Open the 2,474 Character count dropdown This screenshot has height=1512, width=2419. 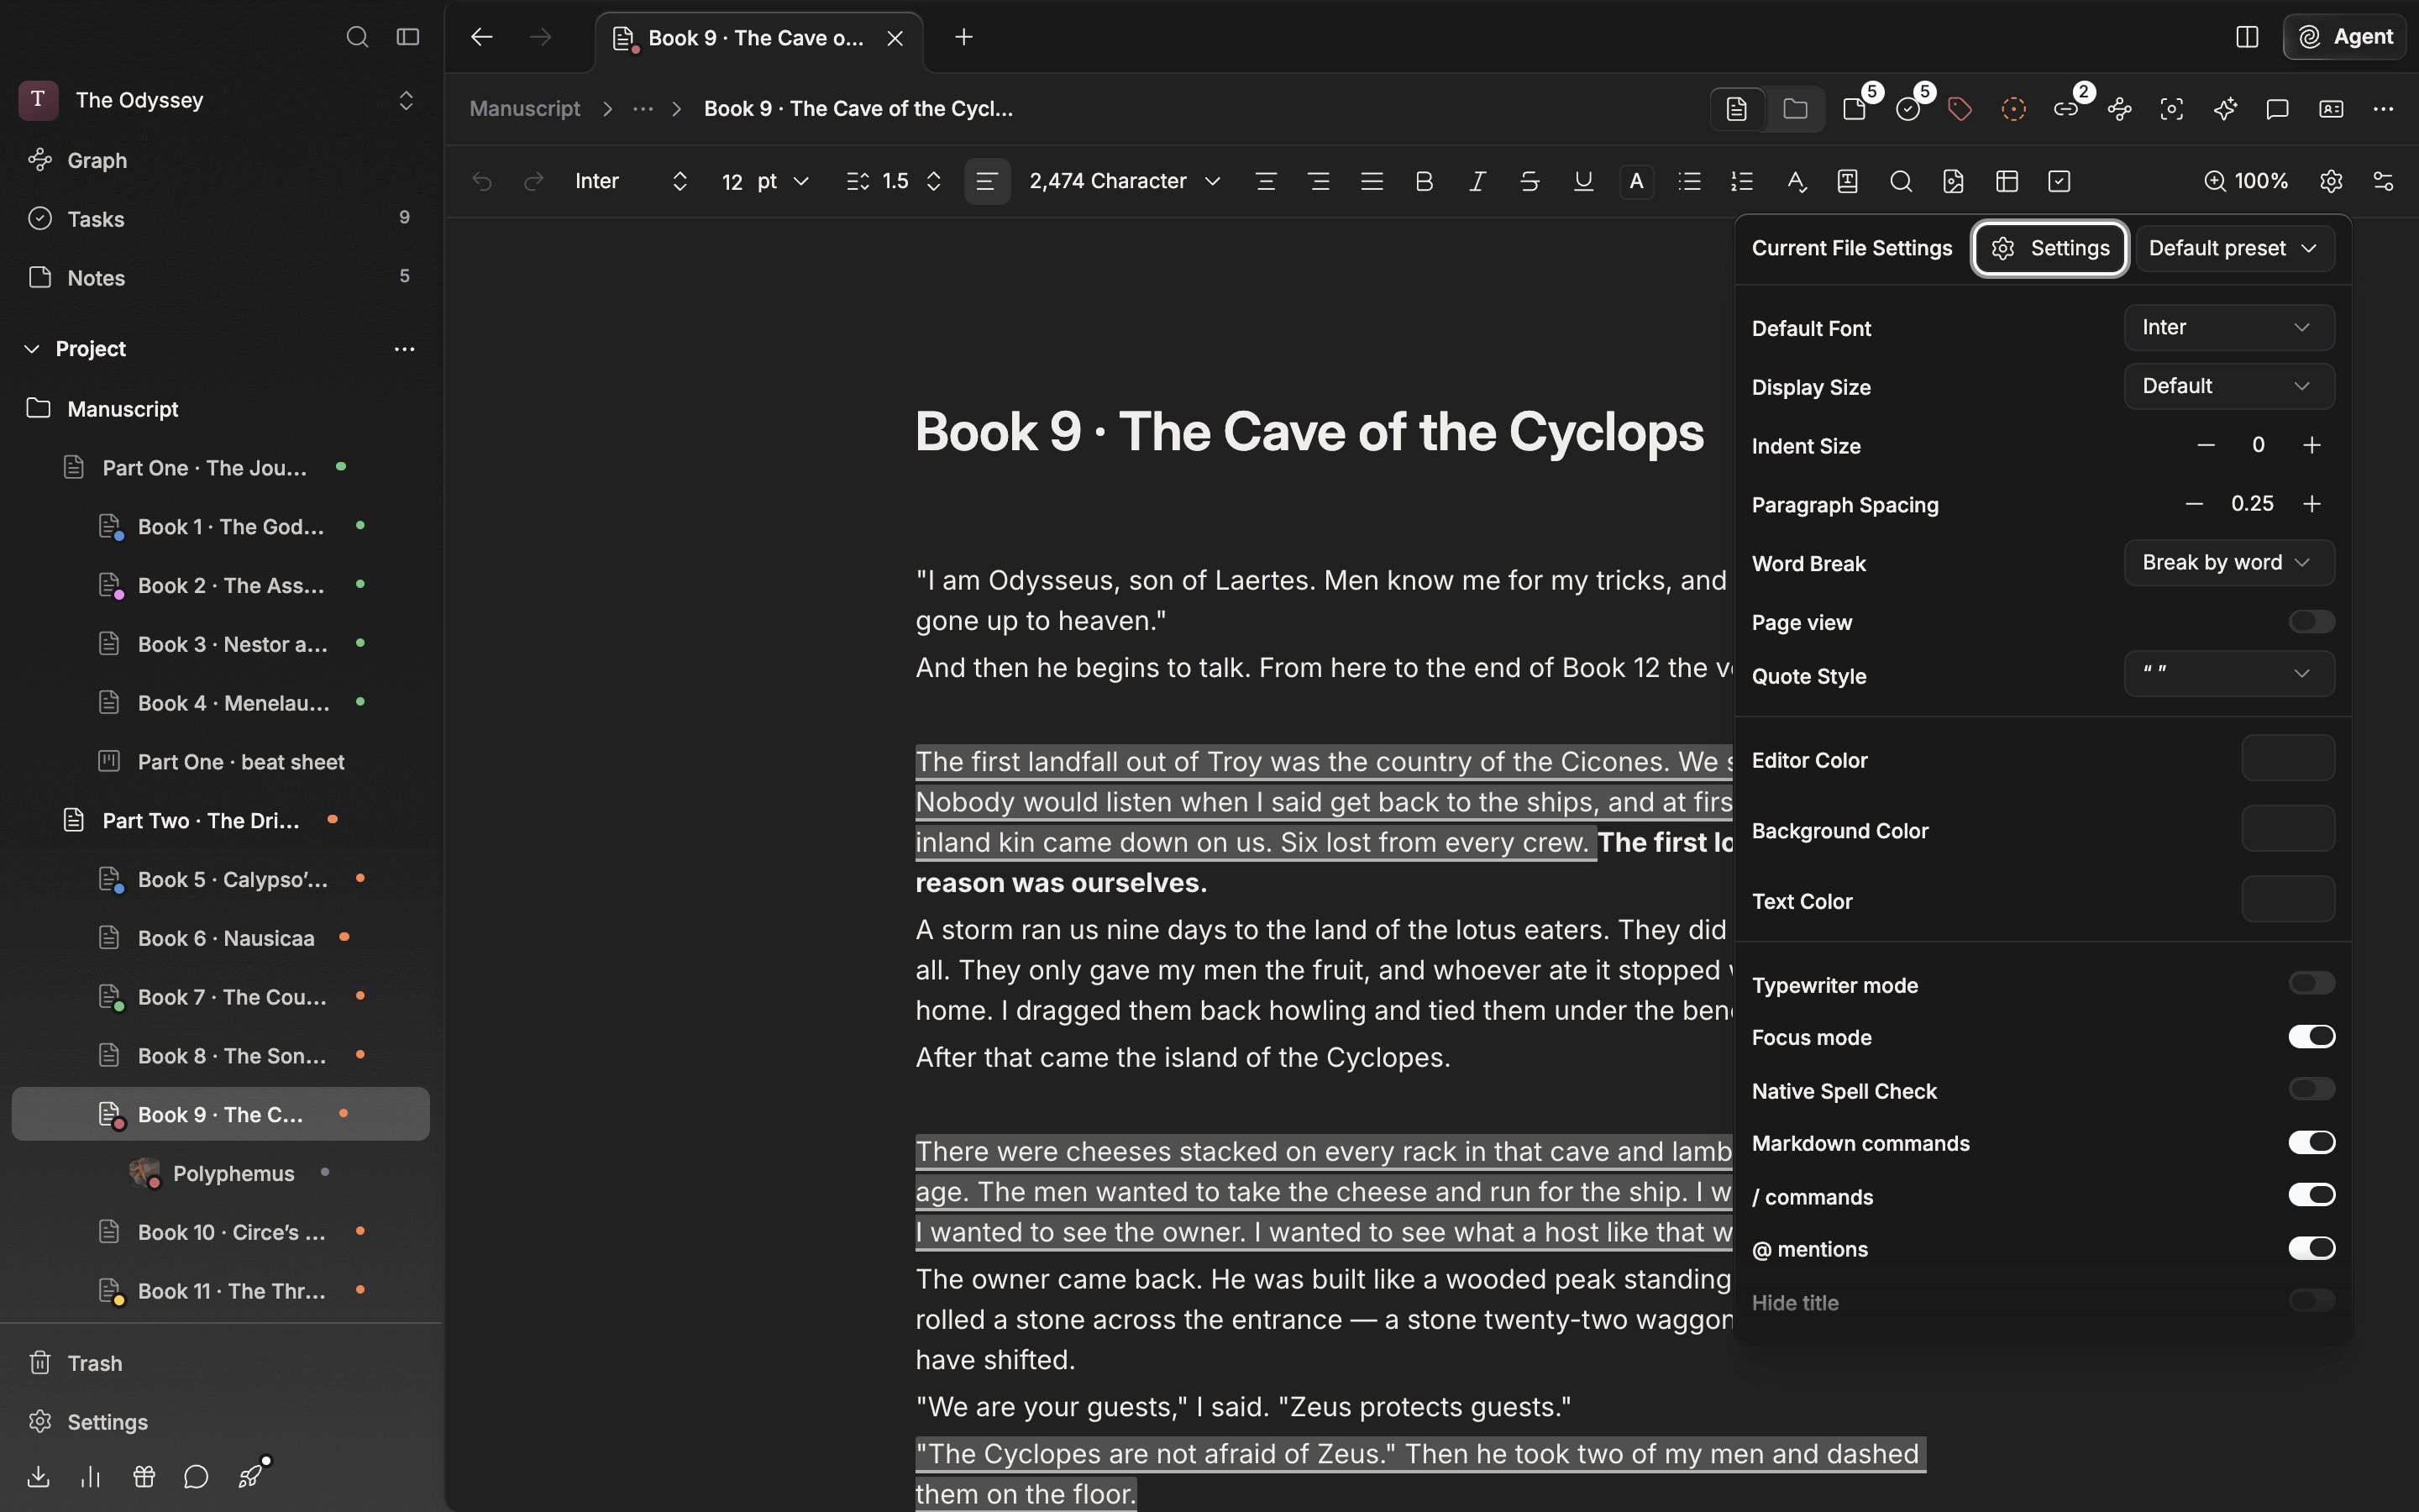click(x=1125, y=181)
